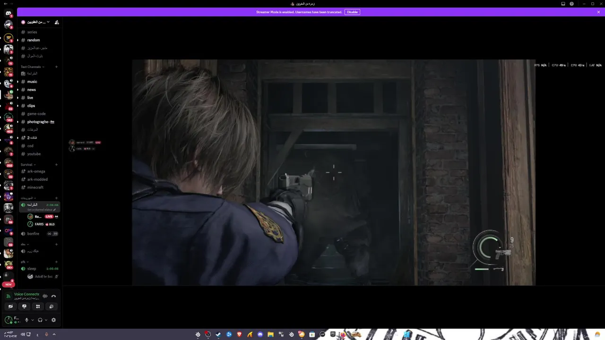This screenshot has width=605, height=340.
Task: Open the Discord help icon in title bar
Action: [572, 4]
